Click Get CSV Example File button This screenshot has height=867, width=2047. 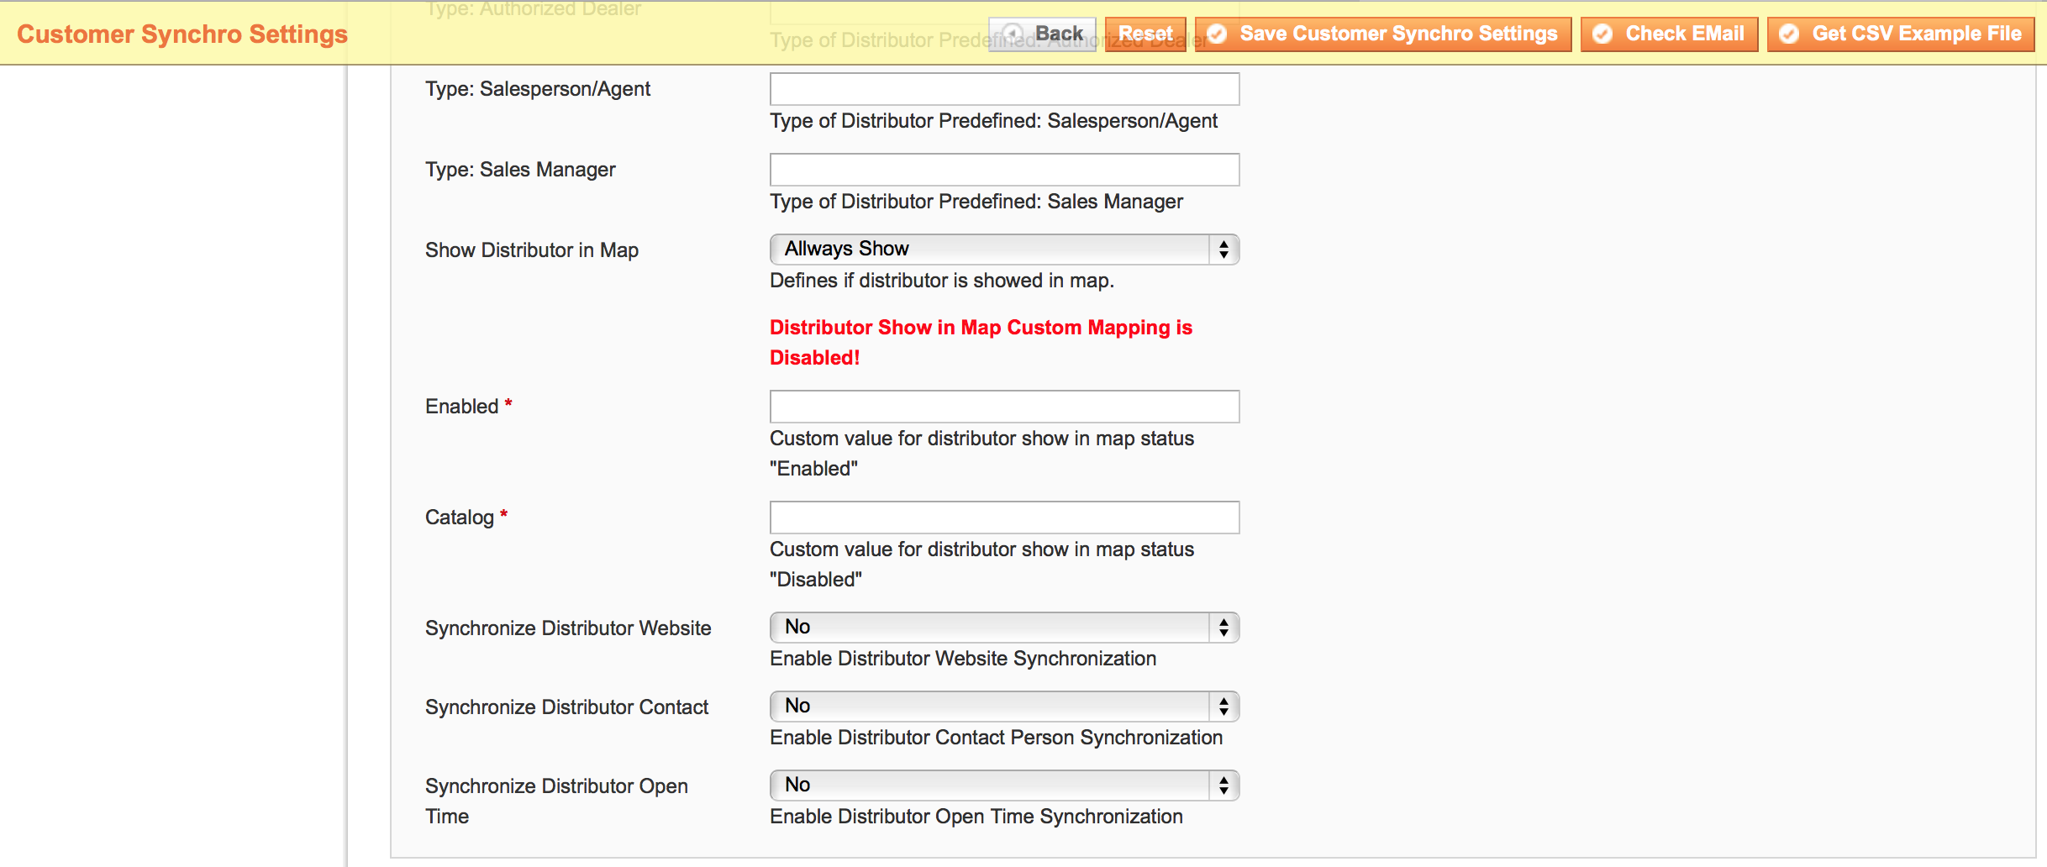(x=1901, y=34)
